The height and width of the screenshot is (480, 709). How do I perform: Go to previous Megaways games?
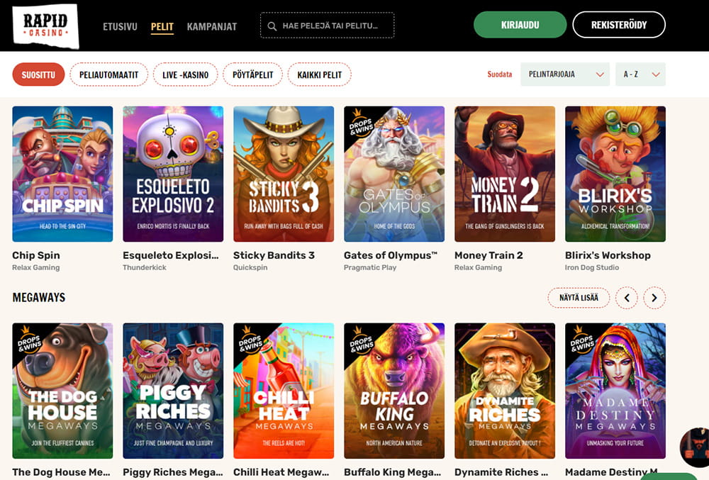[x=627, y=298]
